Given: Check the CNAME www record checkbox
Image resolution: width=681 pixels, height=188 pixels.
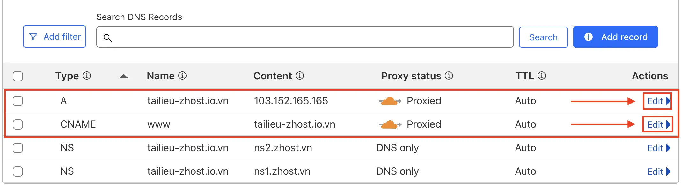Looking at the screenshot, I should pyautogui.click(x=18, y=124).
